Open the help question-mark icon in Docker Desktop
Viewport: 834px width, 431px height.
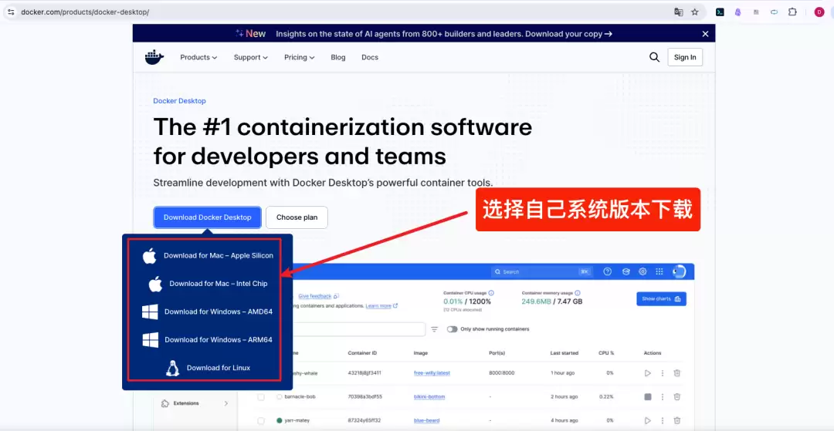(608, 271)
